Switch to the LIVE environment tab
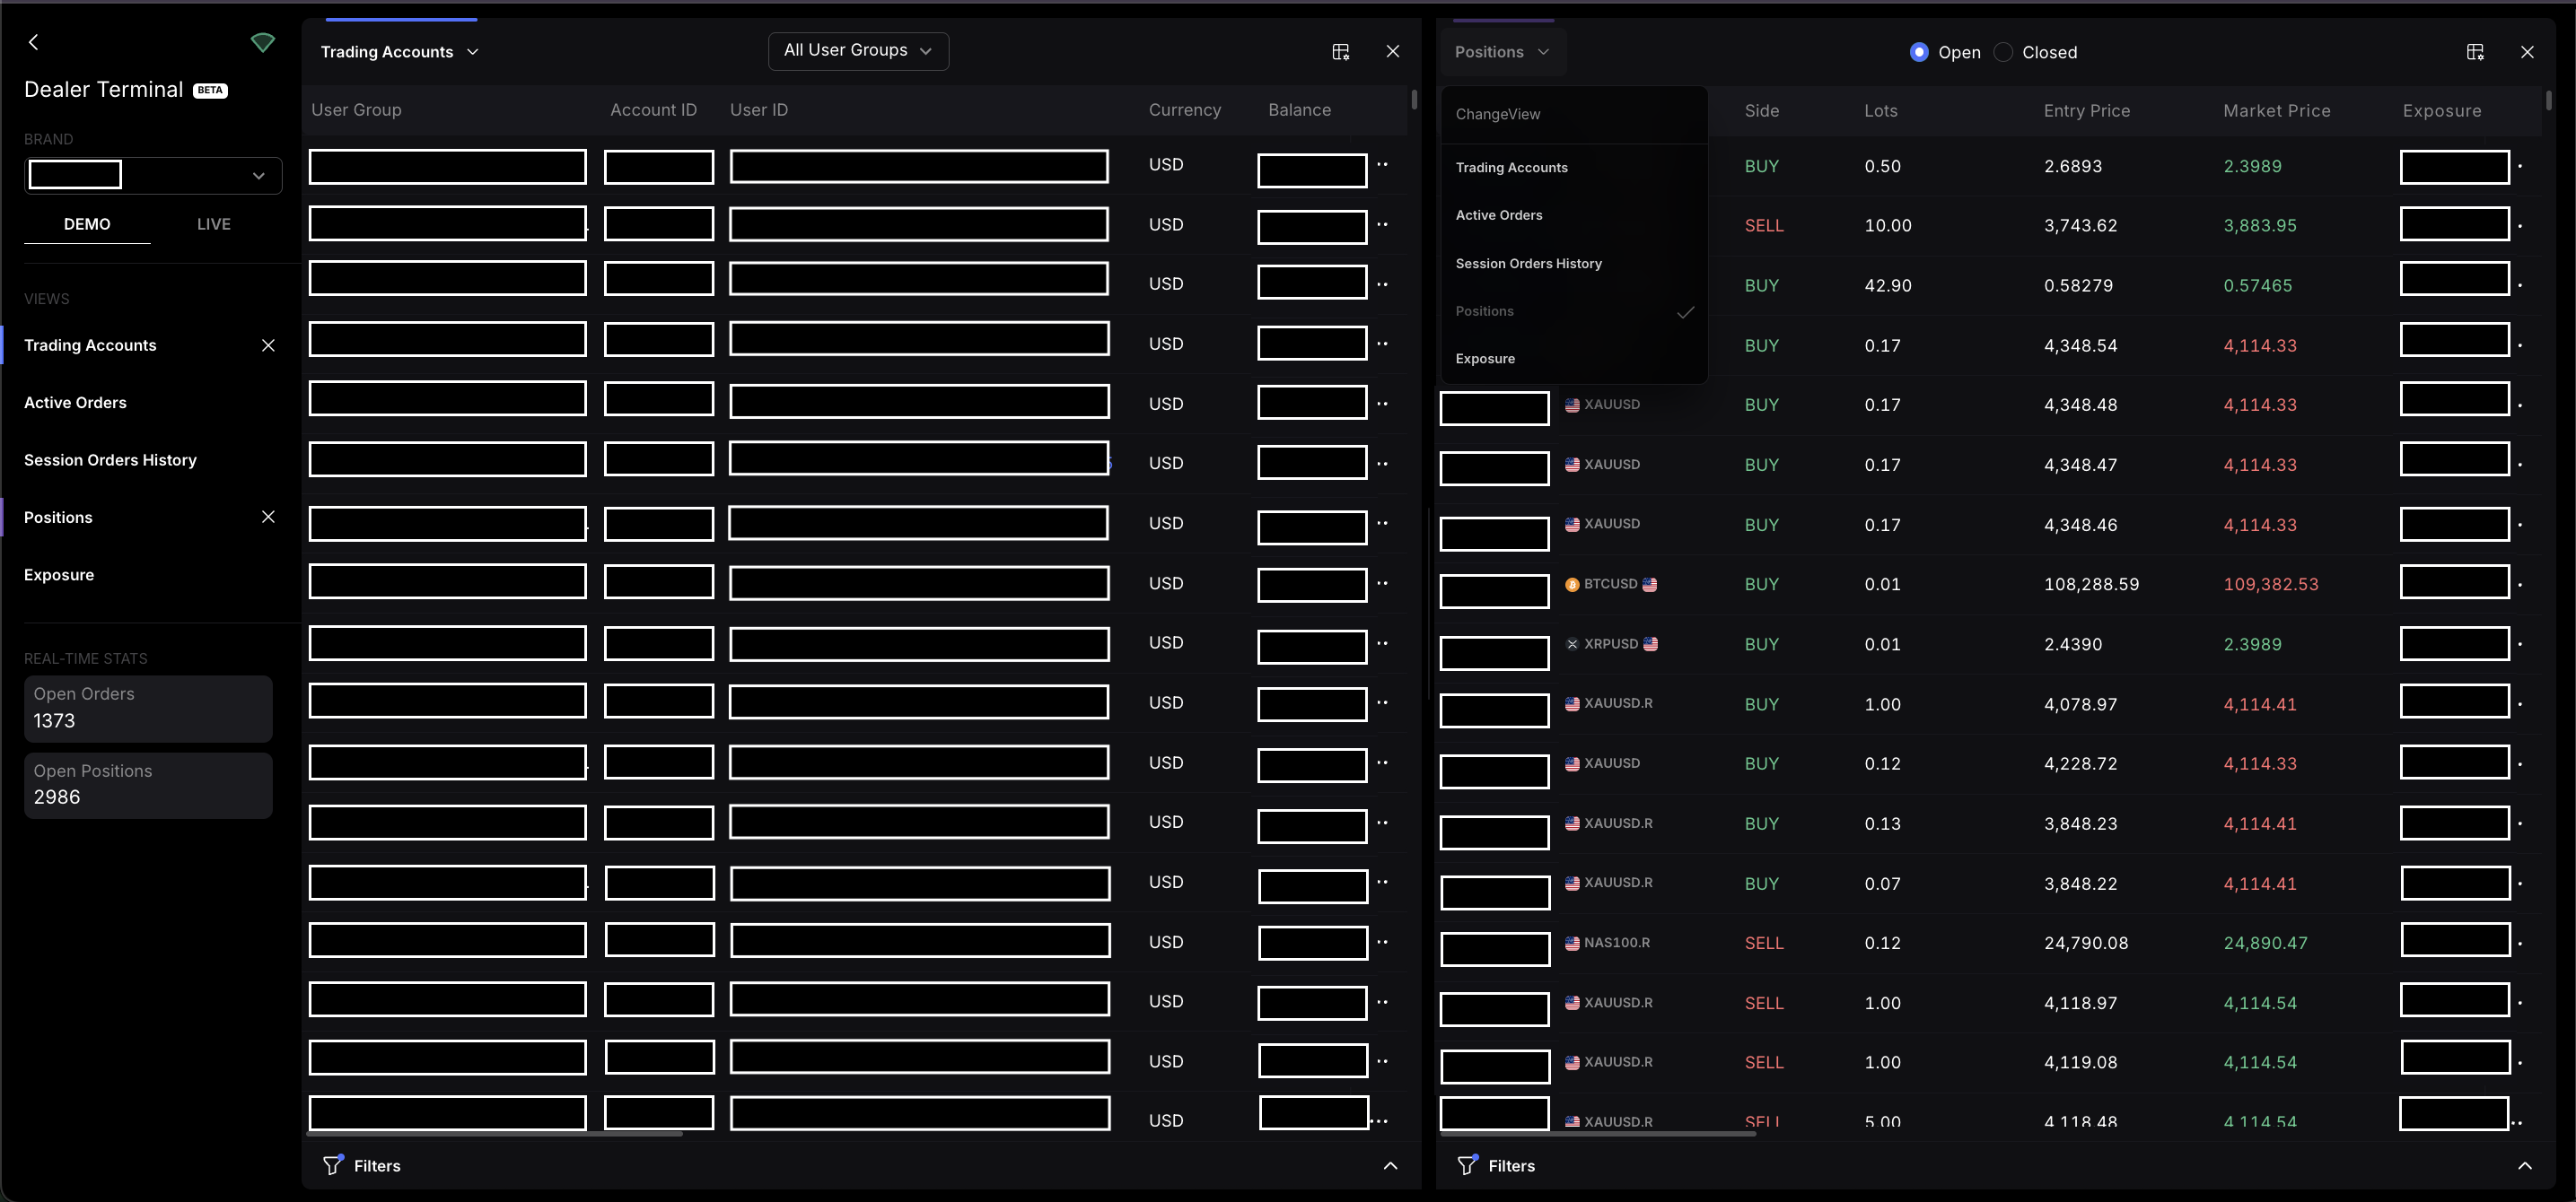Screen dimensions: 2576x1202 click(213, 224)
